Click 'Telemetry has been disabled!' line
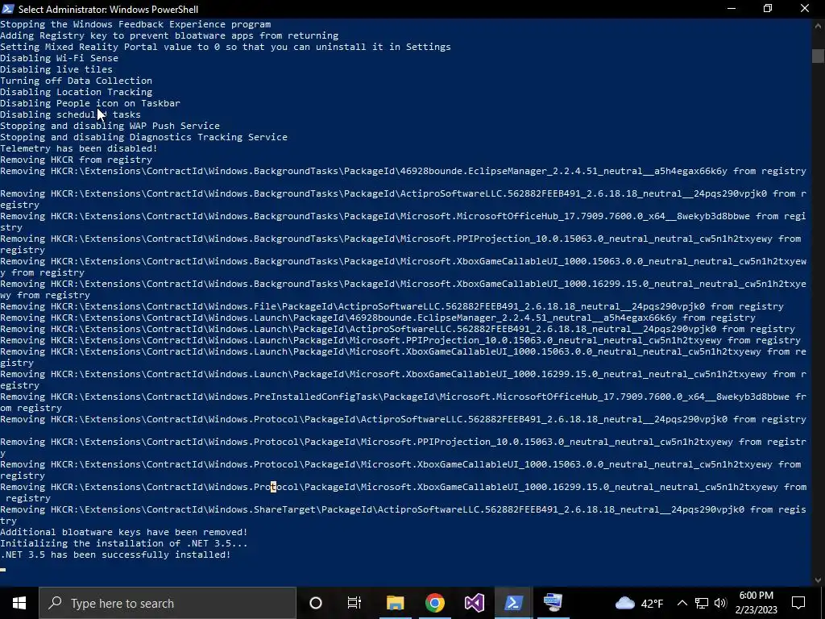Image resolution: width=825 pixels, height=619 pixels. pos(79,148)
